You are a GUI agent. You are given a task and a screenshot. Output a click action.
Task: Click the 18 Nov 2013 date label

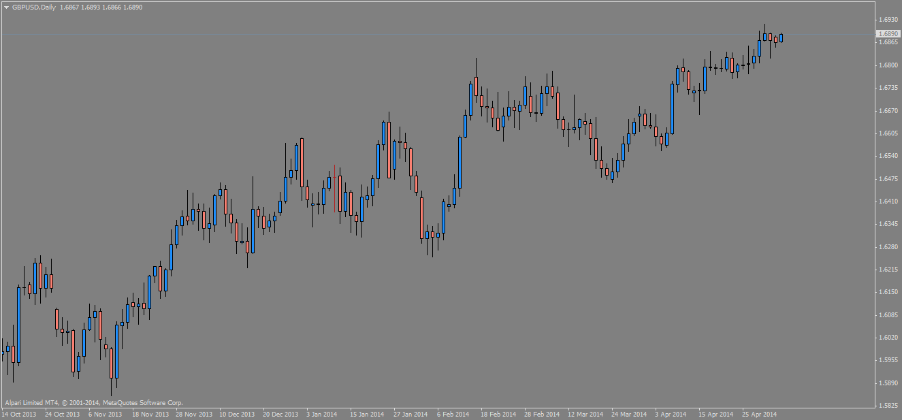[x=150, y=414]
